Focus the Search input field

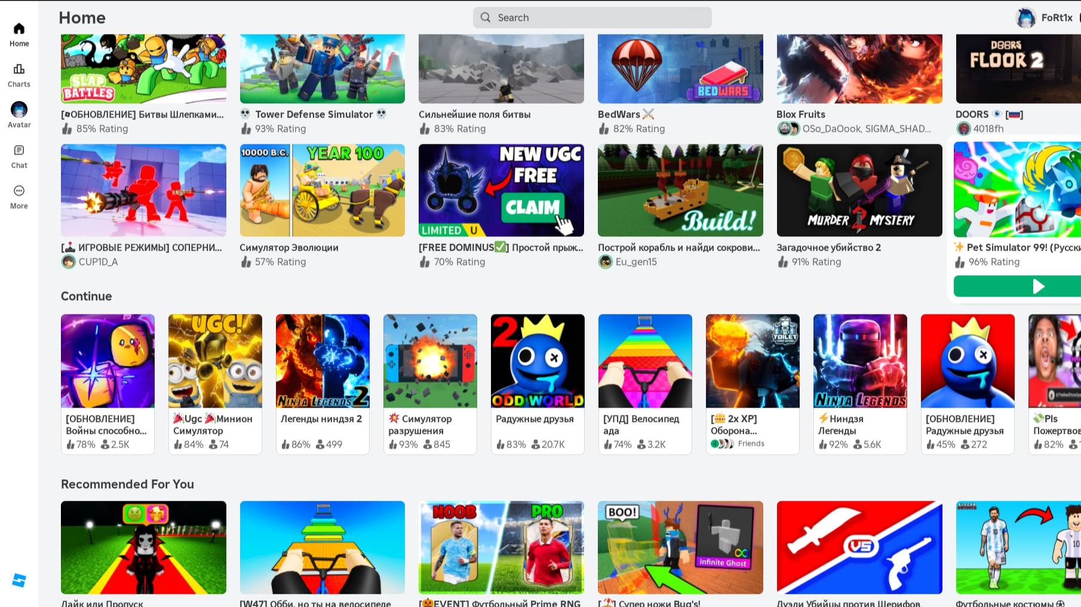[592, 18]
